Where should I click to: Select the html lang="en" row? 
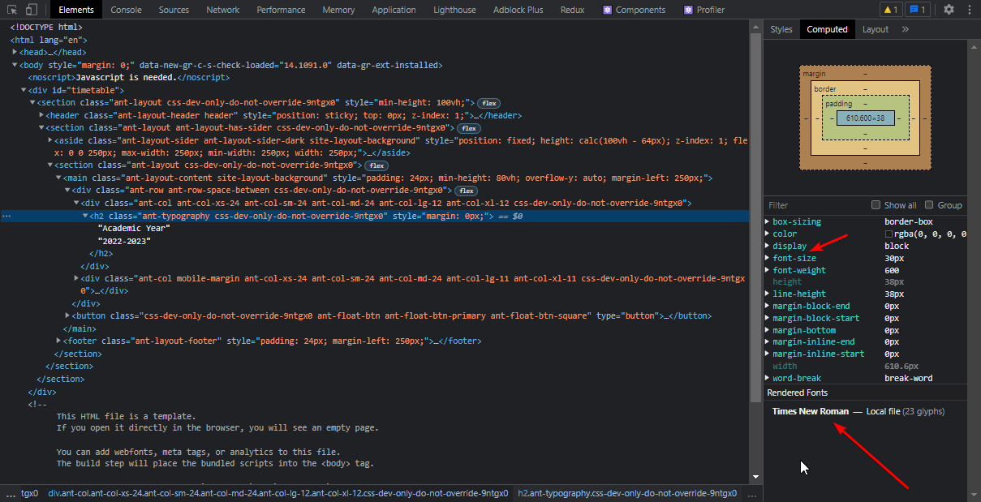(49, 40)
